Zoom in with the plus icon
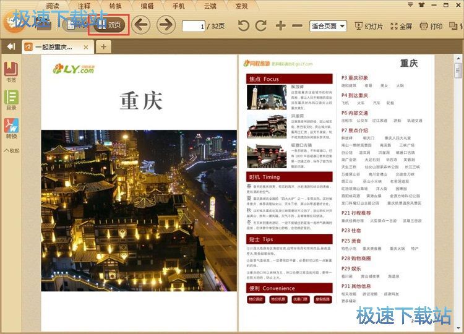 pos(280,26)
